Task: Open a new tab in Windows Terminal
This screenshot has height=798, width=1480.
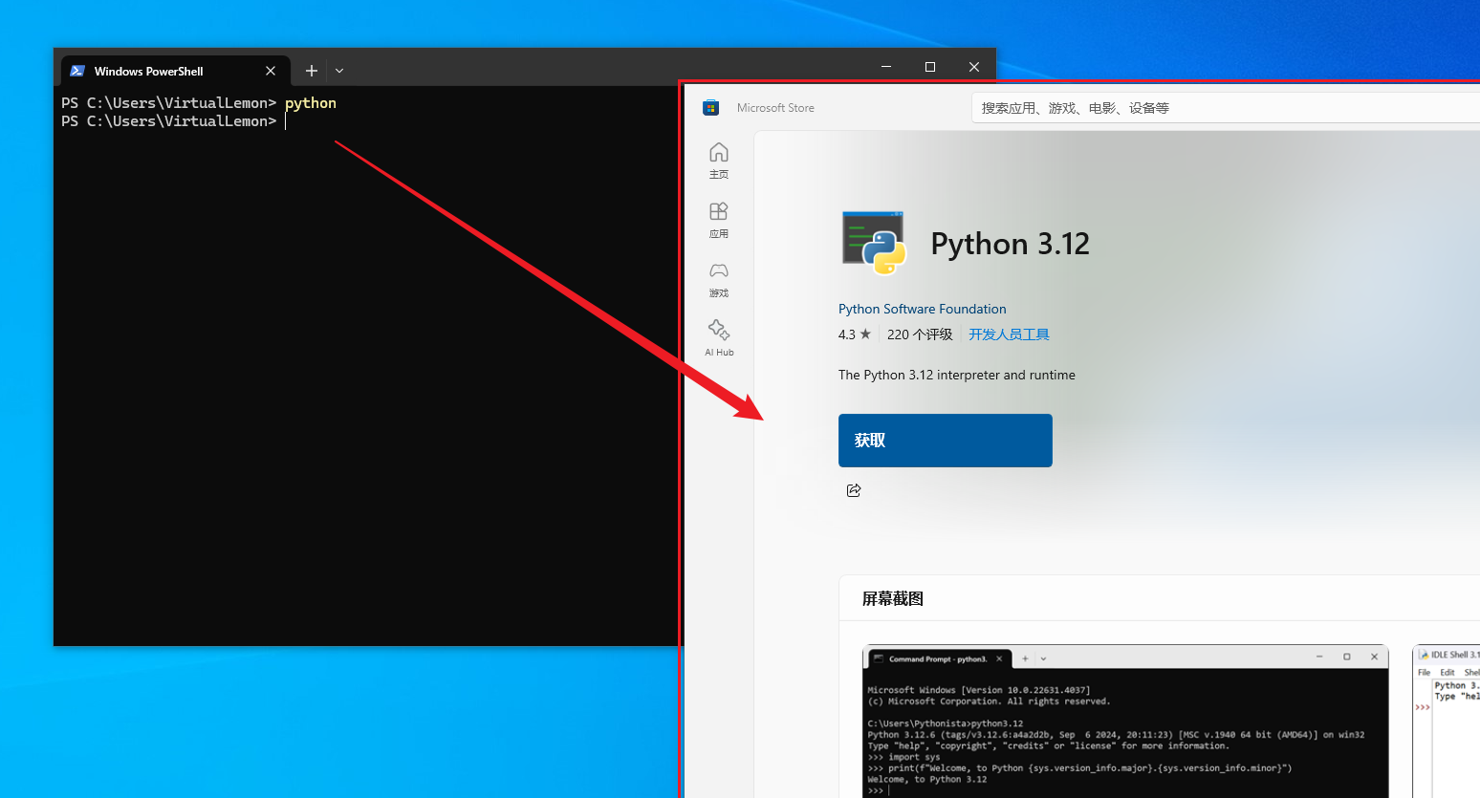Action: tap(311, 71)
